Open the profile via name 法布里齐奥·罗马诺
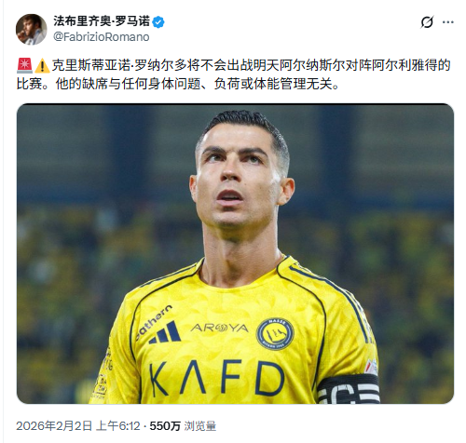The width and height of the screenshot is (466, 443). point(102,21)
